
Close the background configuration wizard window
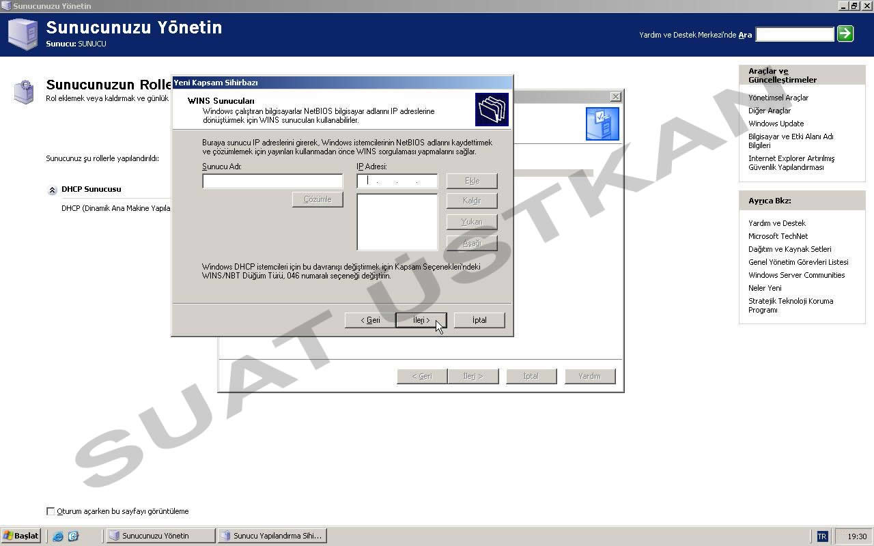click(615, 97)
